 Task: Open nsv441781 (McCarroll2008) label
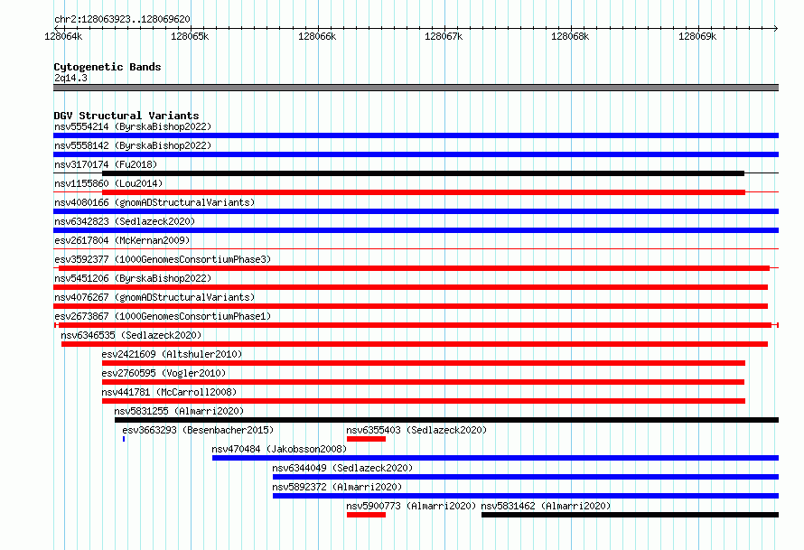pyautogui.click(x=169, y=392)
